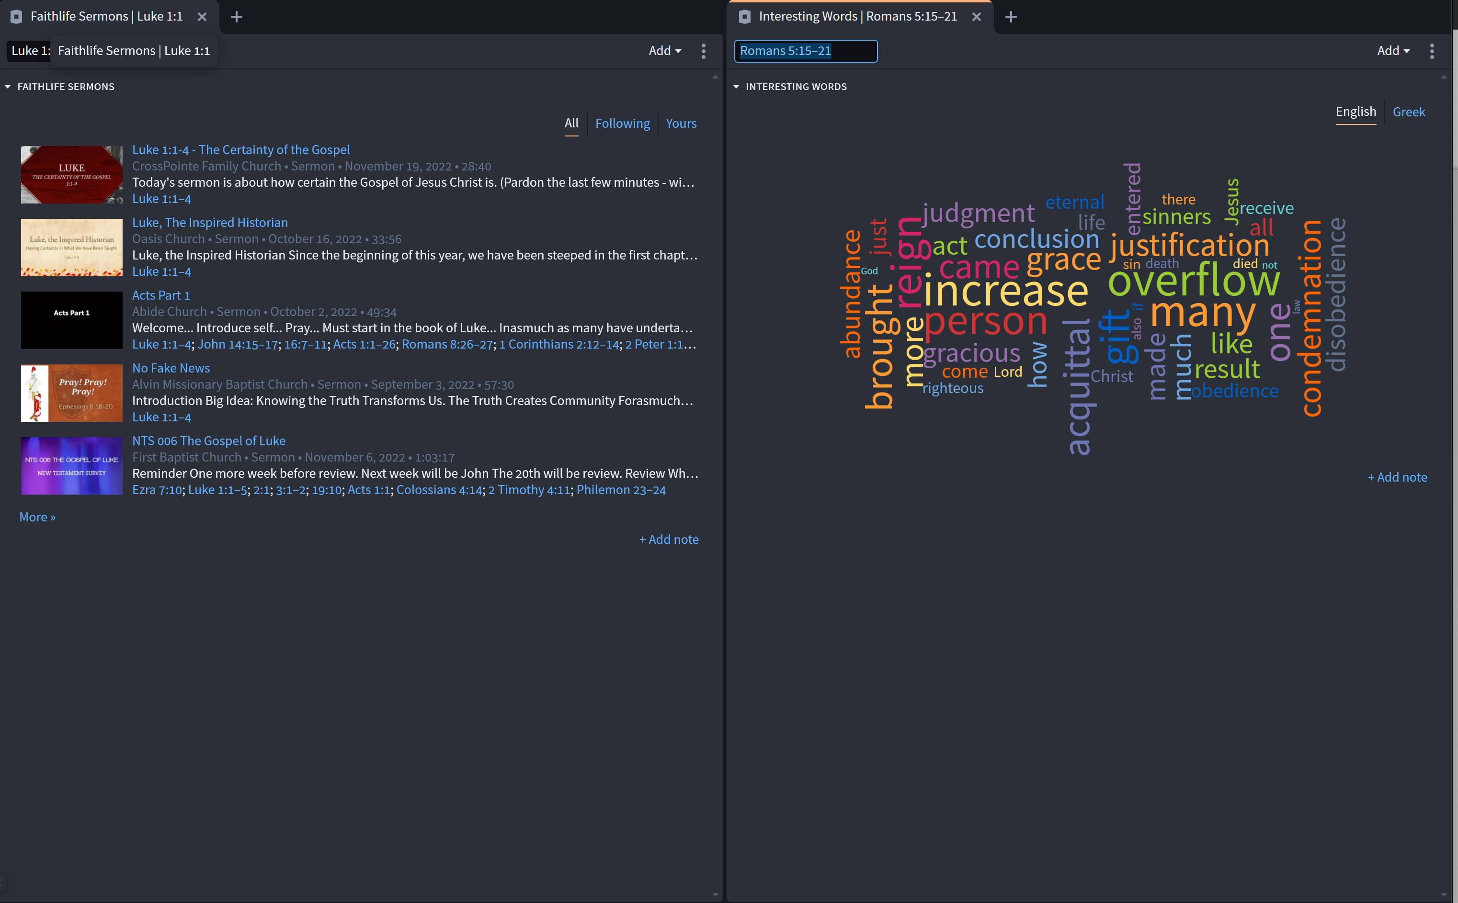Open the Certainty of the Gospel thumbnail
Viewport: 1458px width, 903px height.
tap(72, 174)
